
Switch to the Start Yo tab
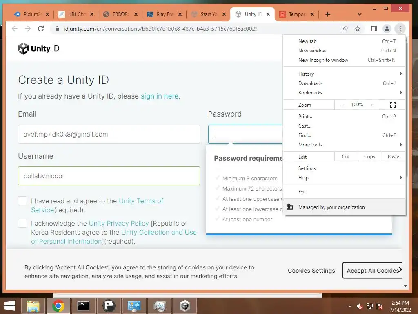point(209,14)
